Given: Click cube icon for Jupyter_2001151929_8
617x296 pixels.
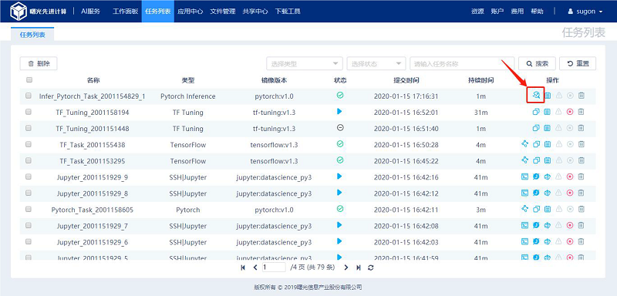Looking at the screenshot, I should point(547,193).
